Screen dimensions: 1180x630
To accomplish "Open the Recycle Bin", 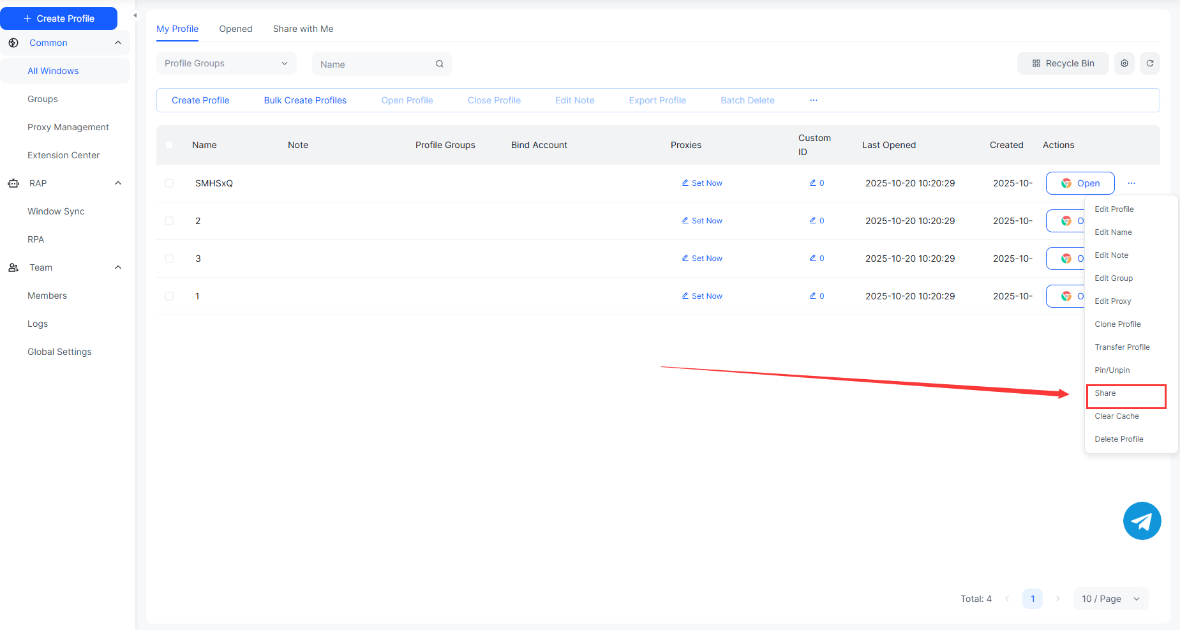I will click(x=1063, y=63).
